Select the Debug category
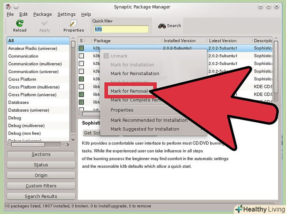 (x=38, y=118)
